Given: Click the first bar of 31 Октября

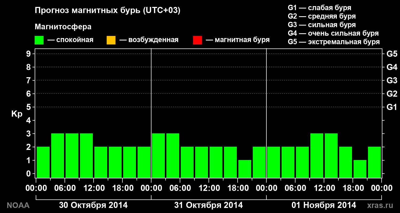Looking at the screenshot, I should coord(158,155).
